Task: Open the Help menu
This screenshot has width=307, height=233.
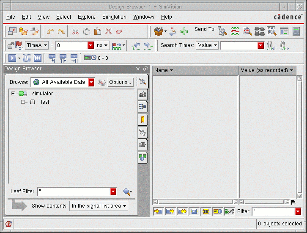Action: (167, 17)
